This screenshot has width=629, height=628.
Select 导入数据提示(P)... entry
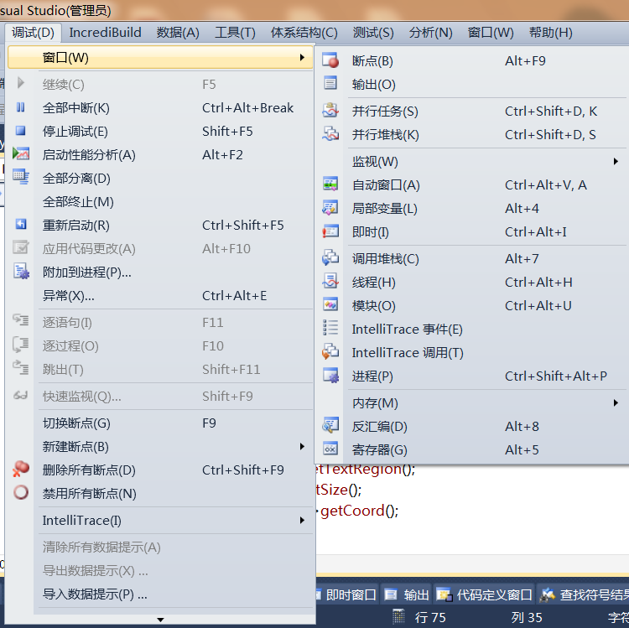[160, 594]
